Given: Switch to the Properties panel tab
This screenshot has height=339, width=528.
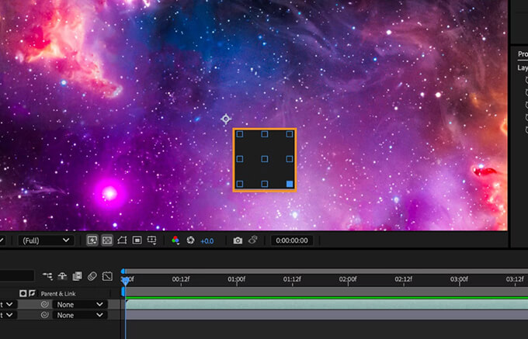Looking at the screenshot, I should click(x=523, y=54).
